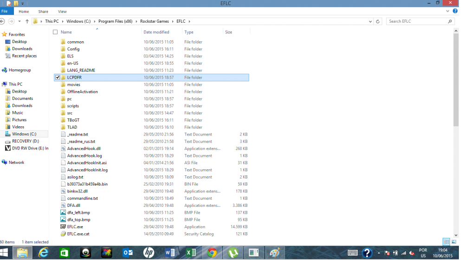
Task: Select the DFA.dll file icon
Action: click(63, 205)
